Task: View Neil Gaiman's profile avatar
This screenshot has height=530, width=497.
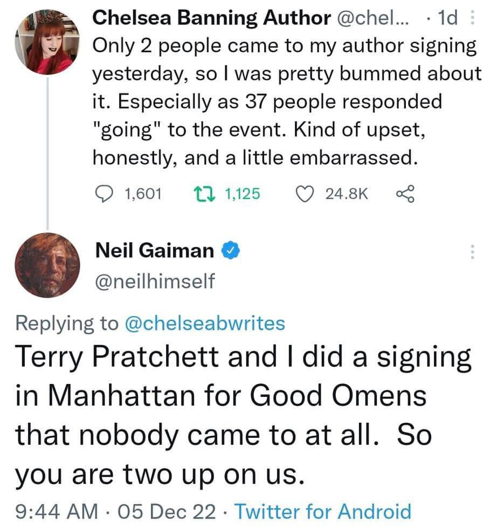Action: [x=48, y=267]
